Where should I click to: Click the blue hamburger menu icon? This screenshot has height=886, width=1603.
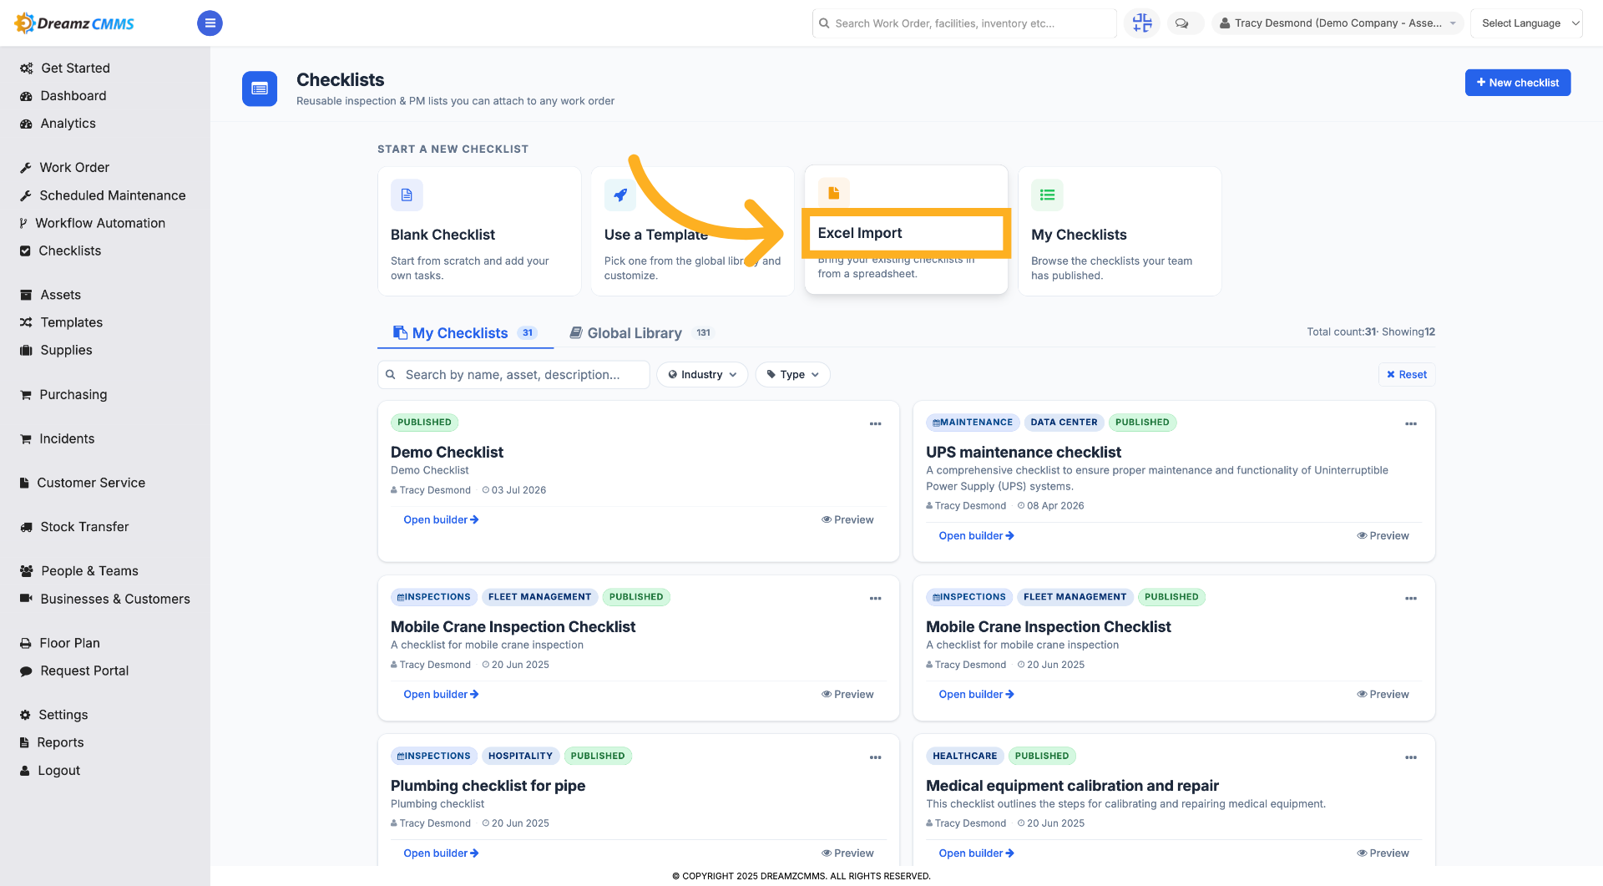[x=210, y=23]
